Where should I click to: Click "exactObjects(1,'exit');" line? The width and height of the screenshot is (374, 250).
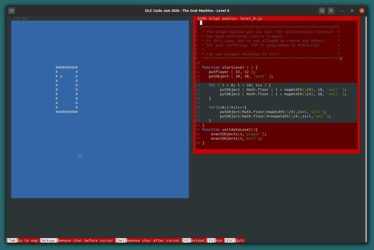[236, 138]
